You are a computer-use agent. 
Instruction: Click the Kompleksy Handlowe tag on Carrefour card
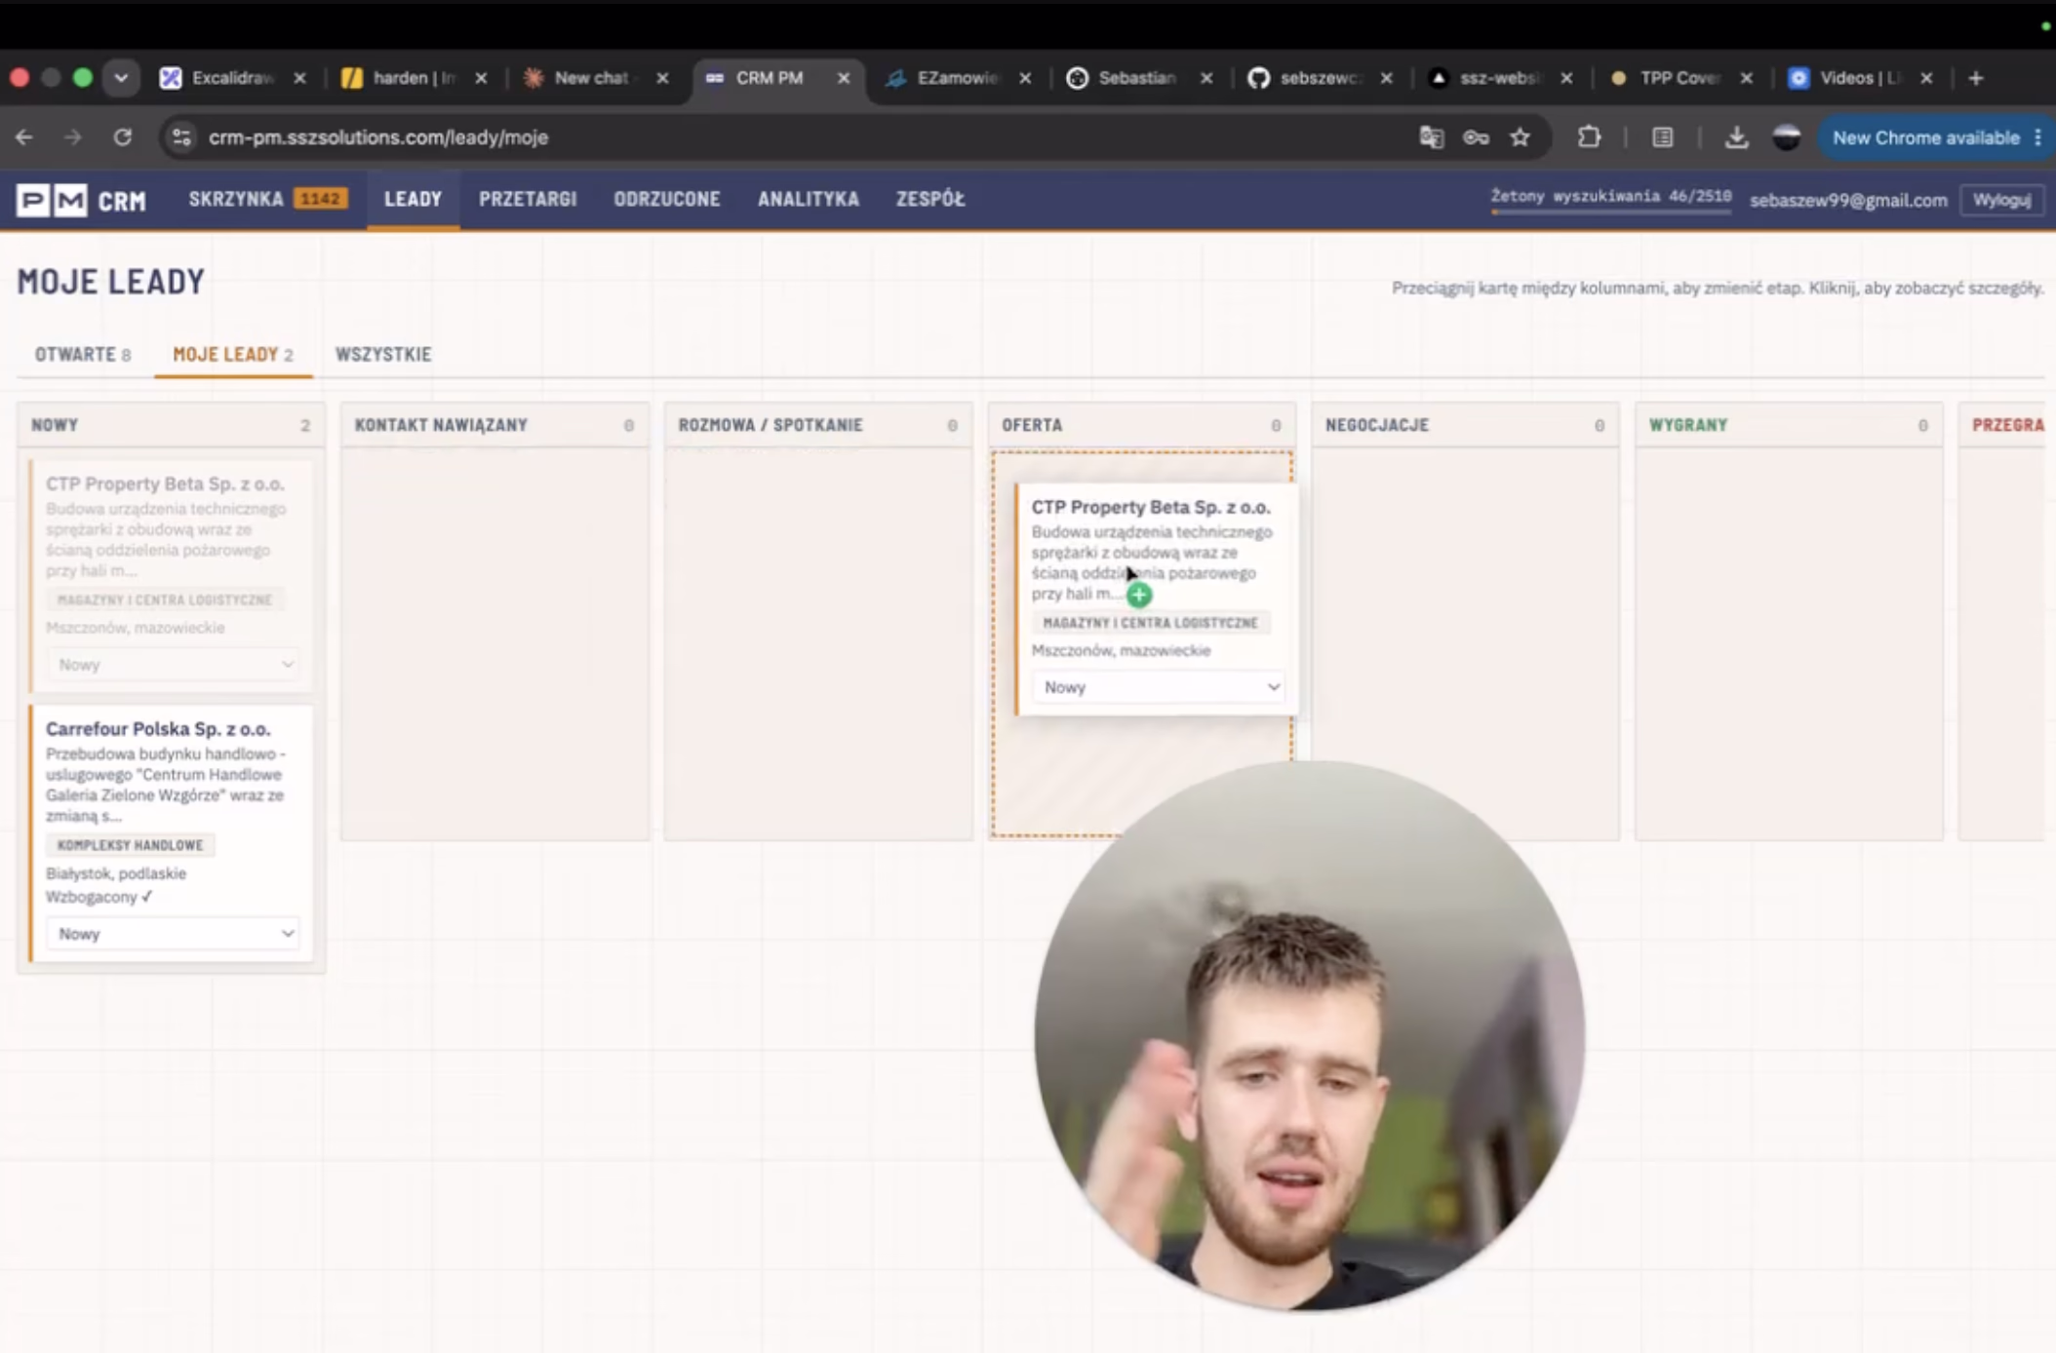[x=131, y=845]
